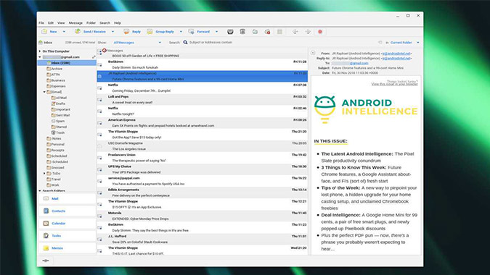Image resolution: width=490 pixels, height=275 pixels.
Task: Click the Tasks switcher icon
Action: [46, 236]
